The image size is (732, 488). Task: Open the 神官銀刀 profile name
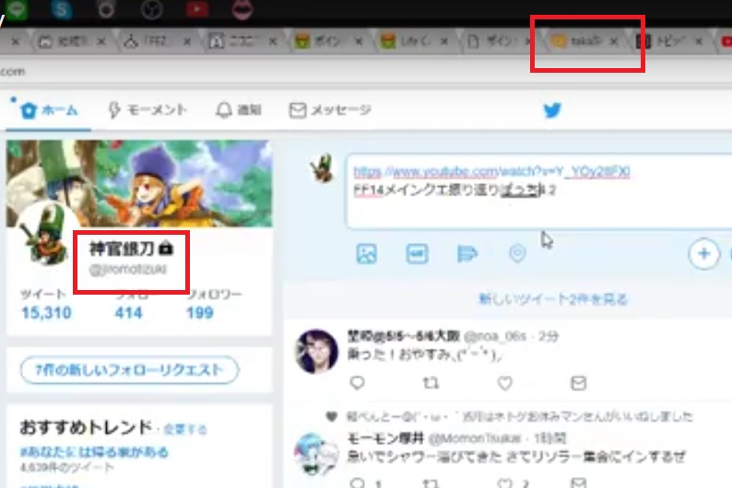[x=122, y=249]
